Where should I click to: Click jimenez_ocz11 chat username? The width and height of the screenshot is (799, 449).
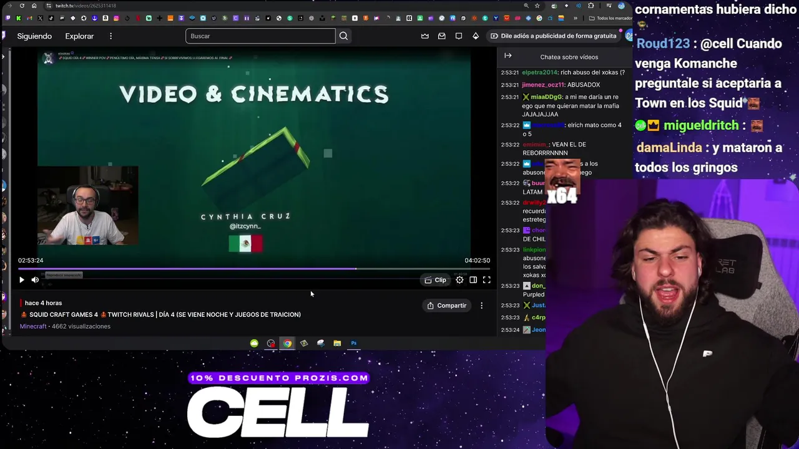point(542,85)
